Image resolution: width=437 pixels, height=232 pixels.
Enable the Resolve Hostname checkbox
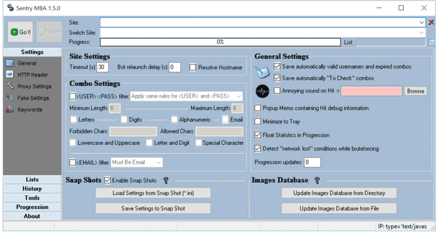point(193,67)
